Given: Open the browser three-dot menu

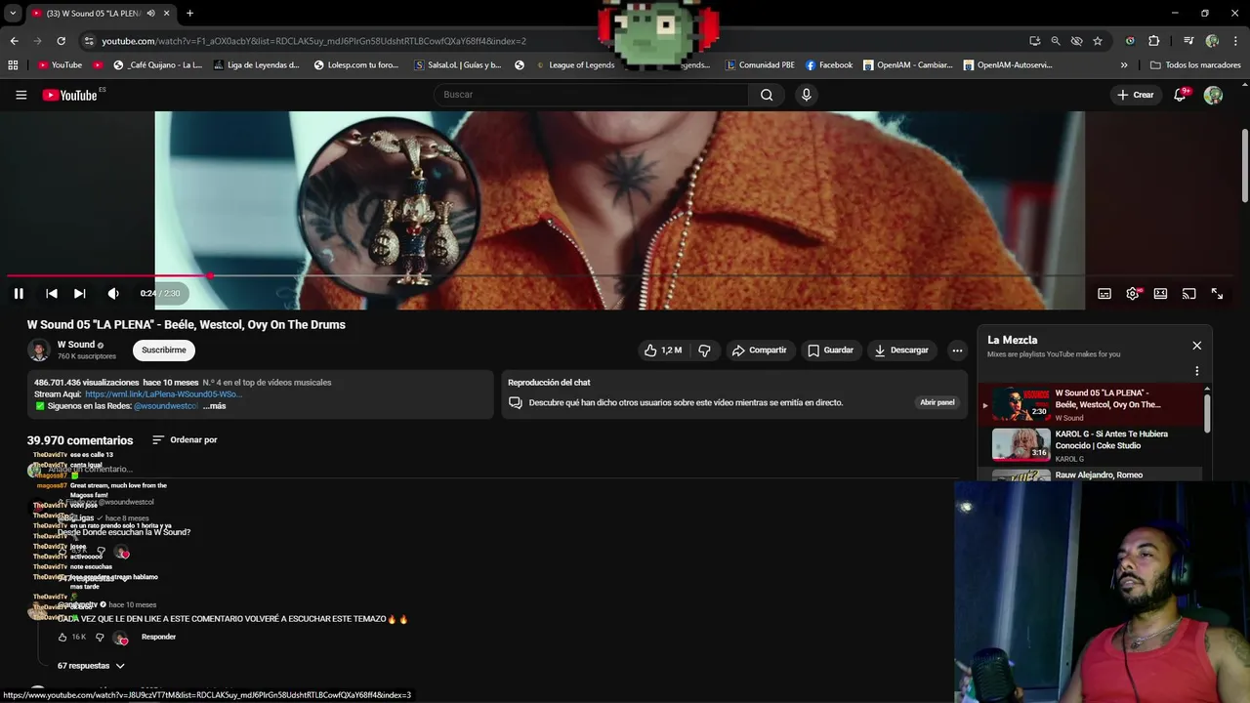Looking at the screenshot, I should 1235,41.
